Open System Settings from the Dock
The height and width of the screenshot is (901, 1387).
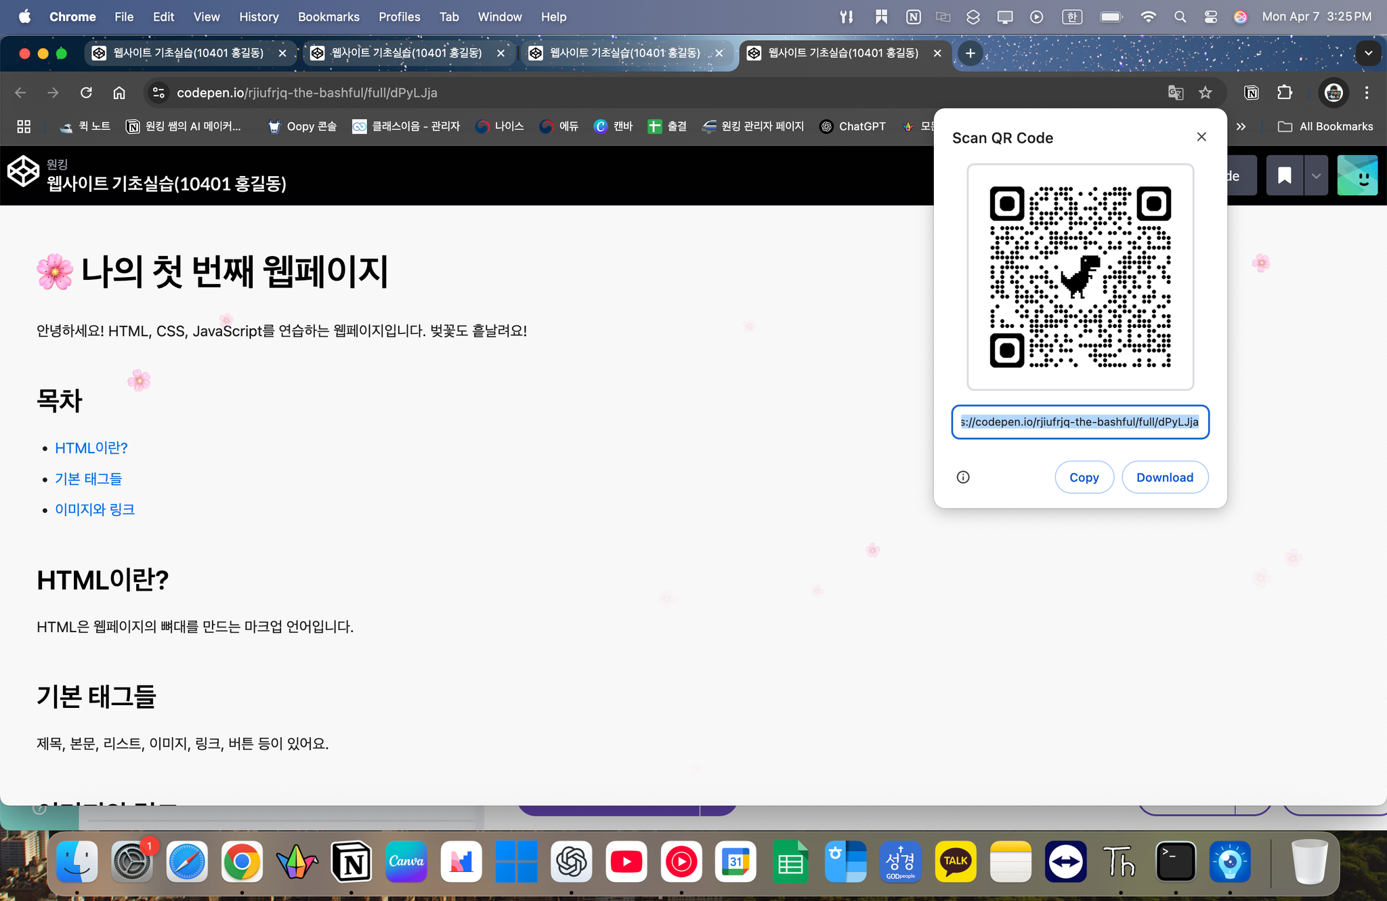131,862
